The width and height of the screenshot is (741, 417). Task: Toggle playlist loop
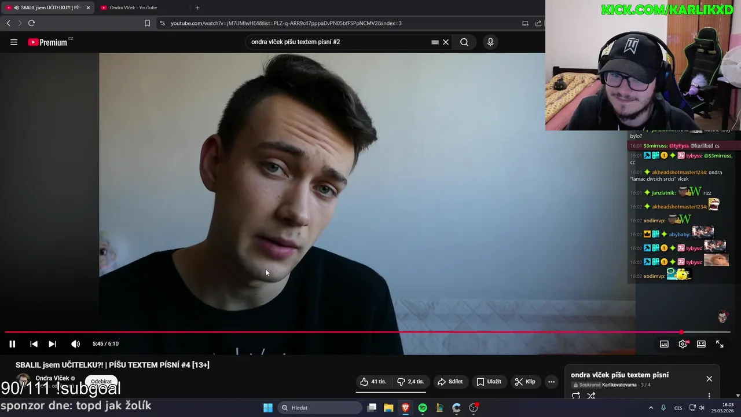pyautogui.click(x=576, y=396)
